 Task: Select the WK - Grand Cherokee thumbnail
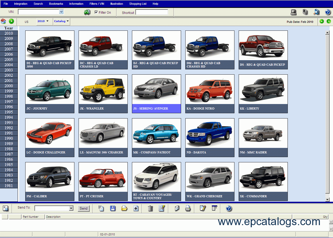[x=210, y=182]
